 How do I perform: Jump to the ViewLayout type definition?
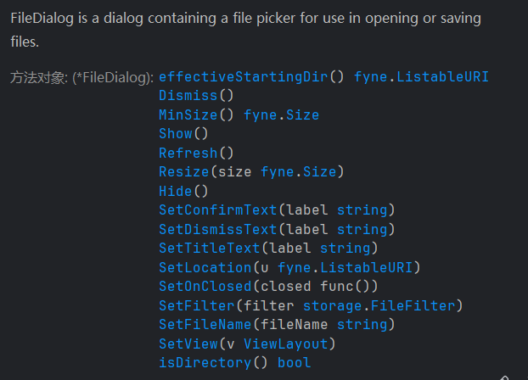point(285,344)
